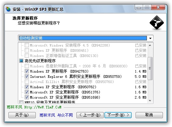The height and width of the screenshot is (127, 172).
Task: Toggle the WMP10 安装及其相关更新程序 checkbox
Action: pyautogui.click(x=21, y=102)
